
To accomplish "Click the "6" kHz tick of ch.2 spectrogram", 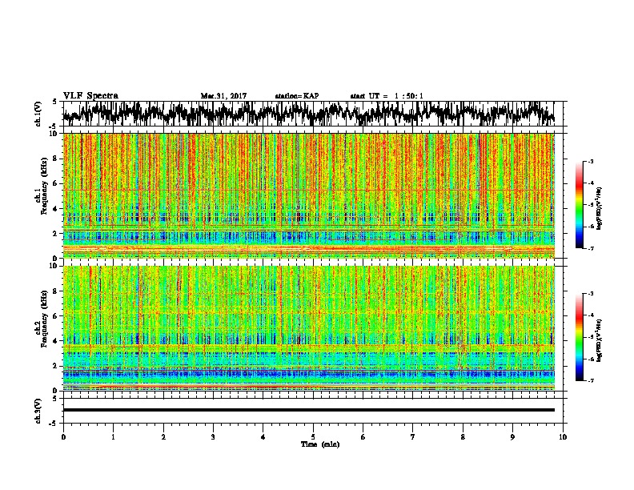I will pyautogui.click(x=56, y=316).
